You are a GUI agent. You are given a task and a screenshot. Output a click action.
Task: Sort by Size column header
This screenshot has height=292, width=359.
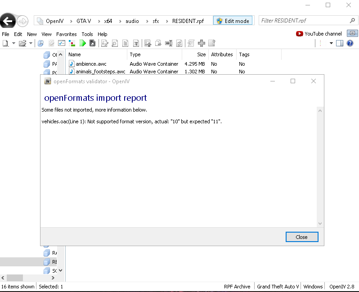195,54
